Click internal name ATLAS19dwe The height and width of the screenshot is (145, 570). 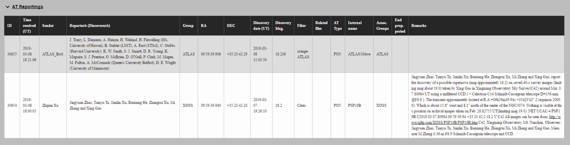click(x=359, y=54)
